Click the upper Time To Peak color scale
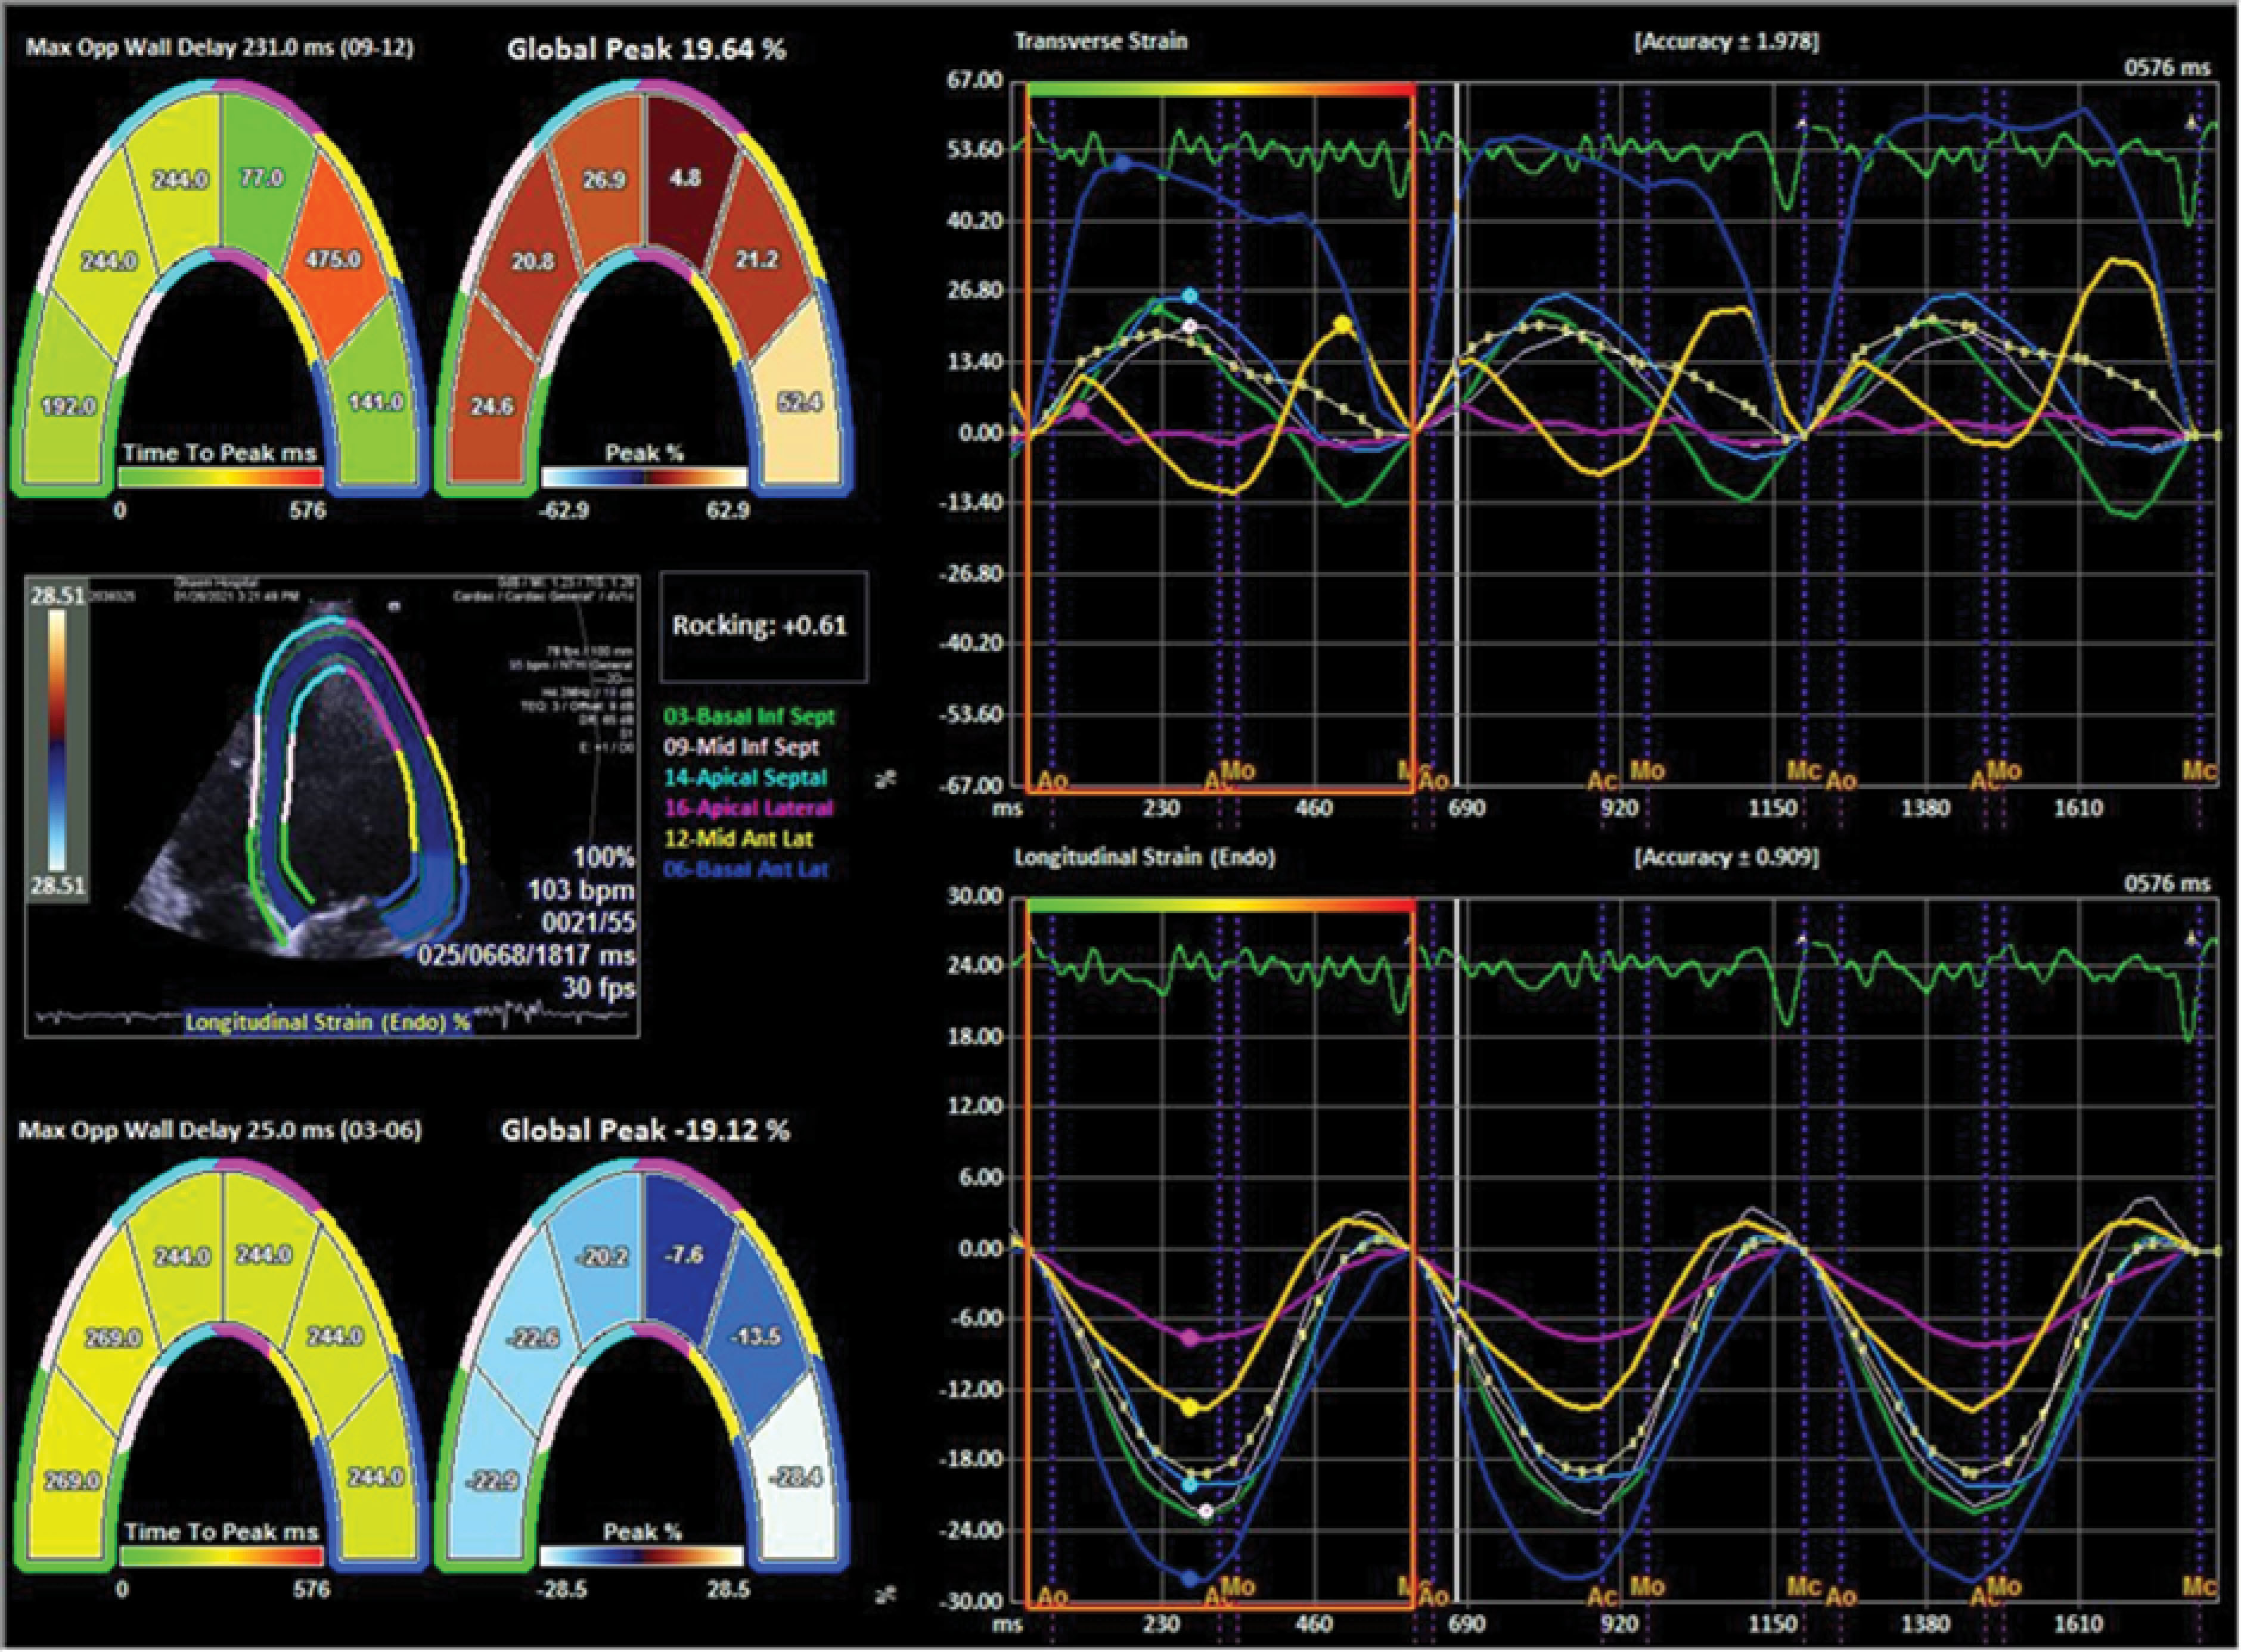2241x1652 pixels. (220, 478)
